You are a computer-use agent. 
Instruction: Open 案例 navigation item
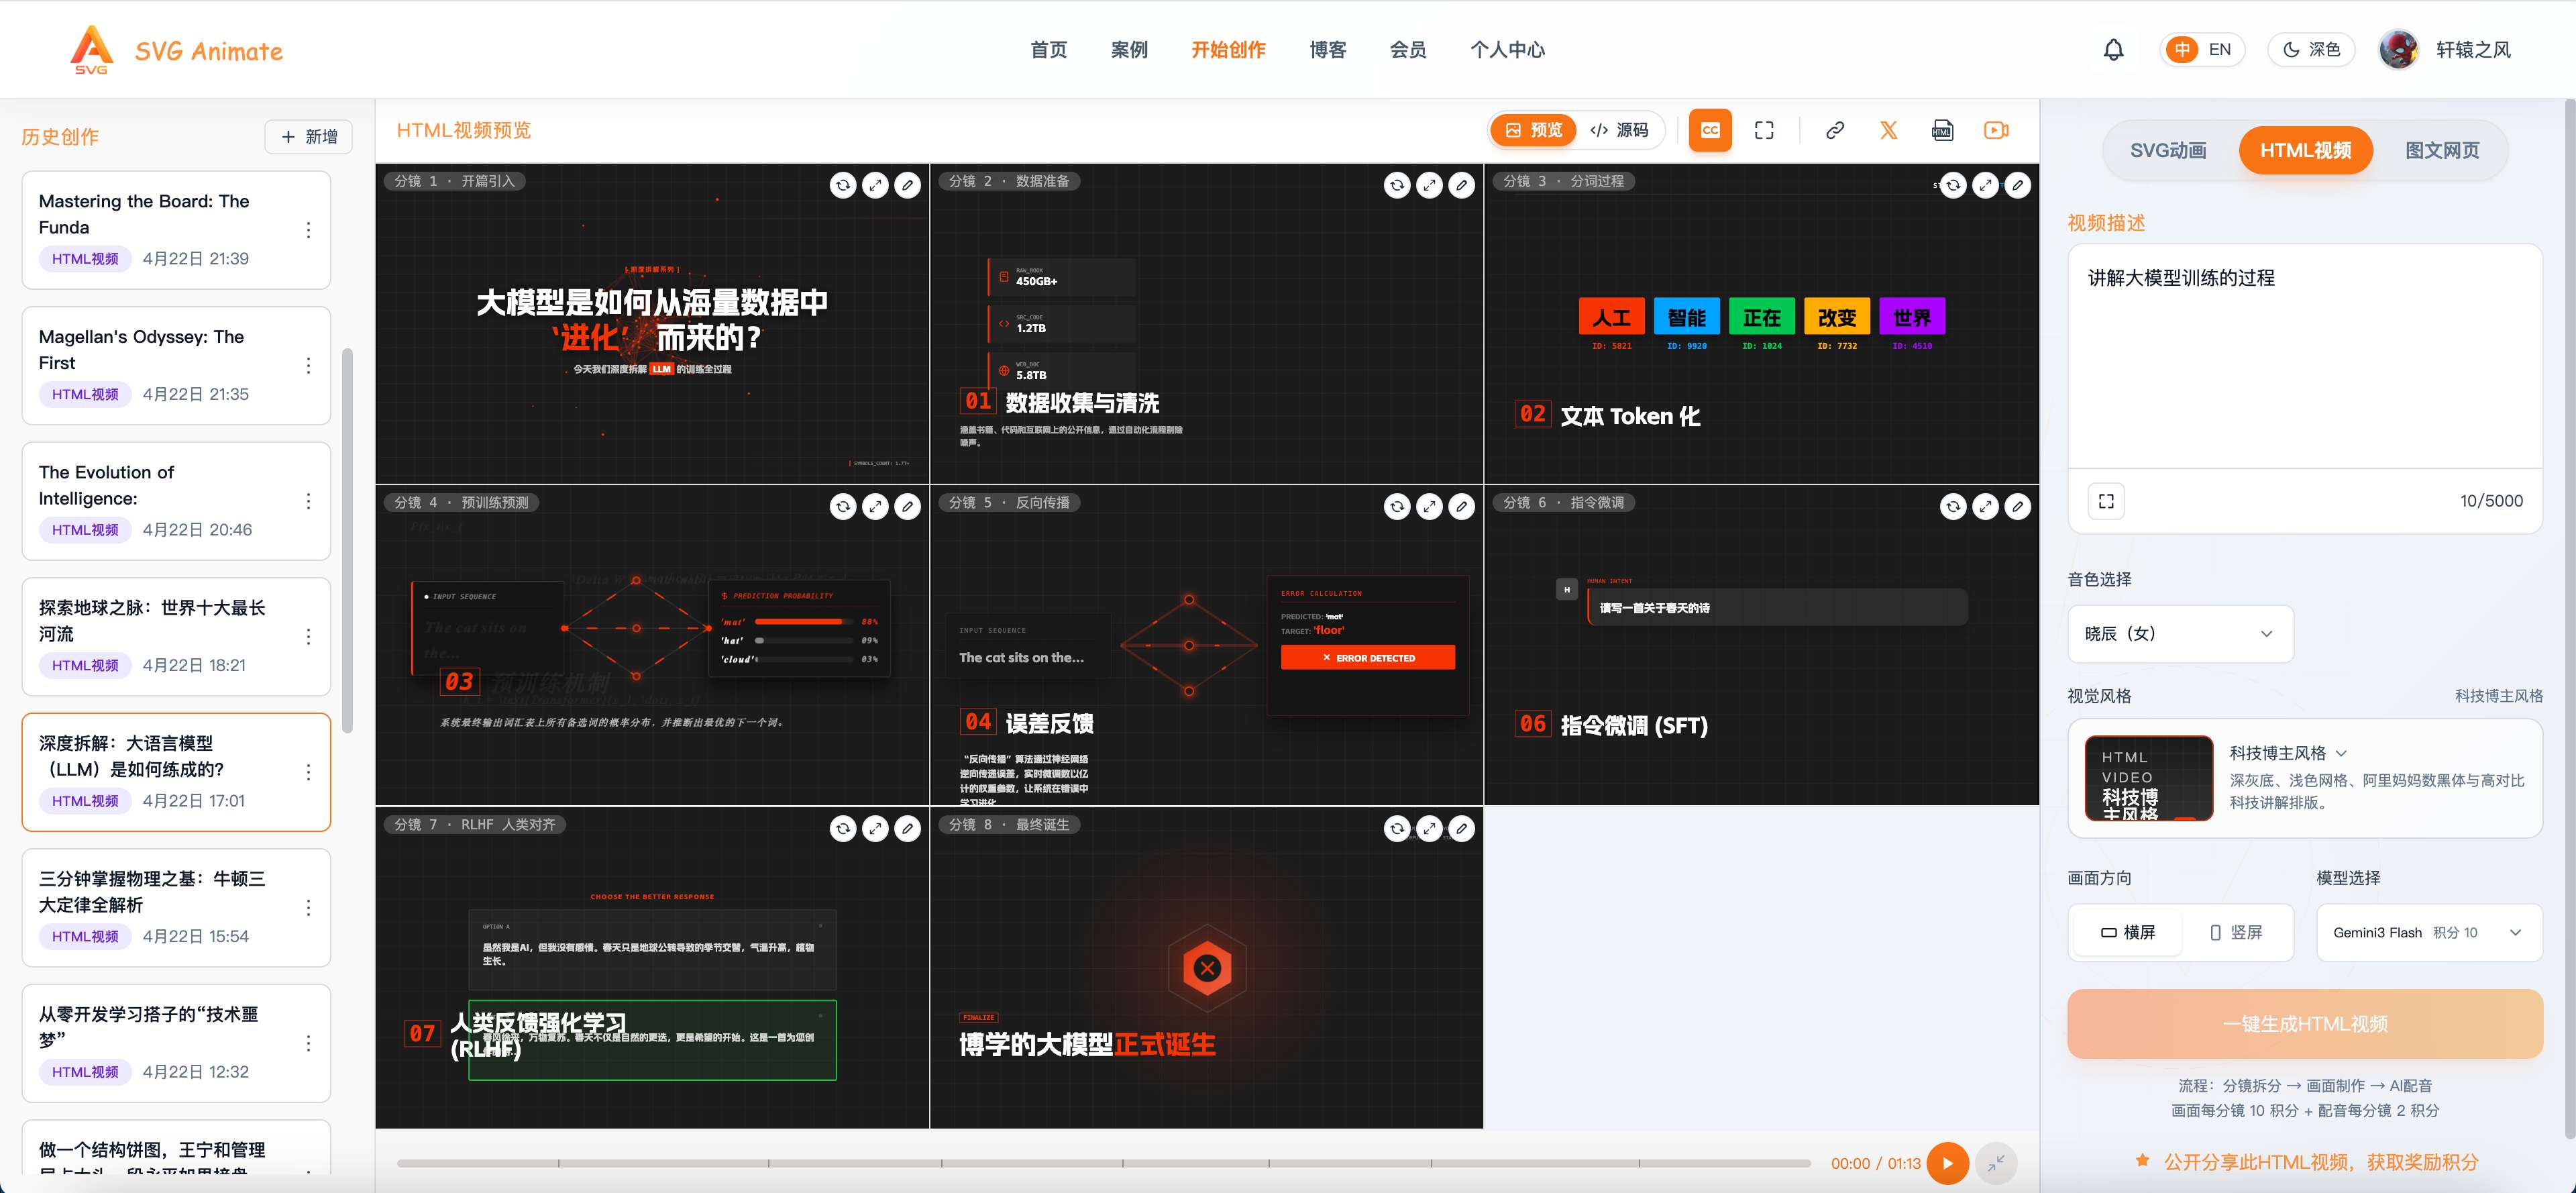(1129, 50)
